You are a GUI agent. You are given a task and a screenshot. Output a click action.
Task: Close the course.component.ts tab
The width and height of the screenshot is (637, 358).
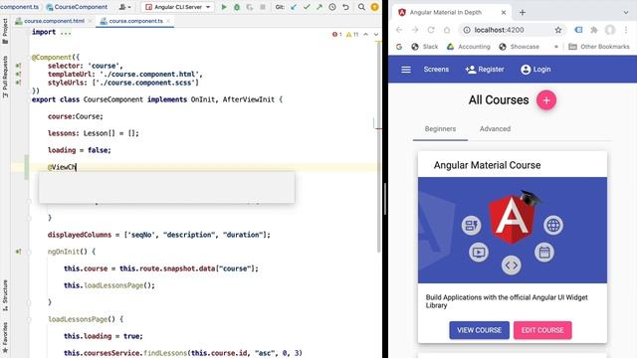[x=168, y=21]
